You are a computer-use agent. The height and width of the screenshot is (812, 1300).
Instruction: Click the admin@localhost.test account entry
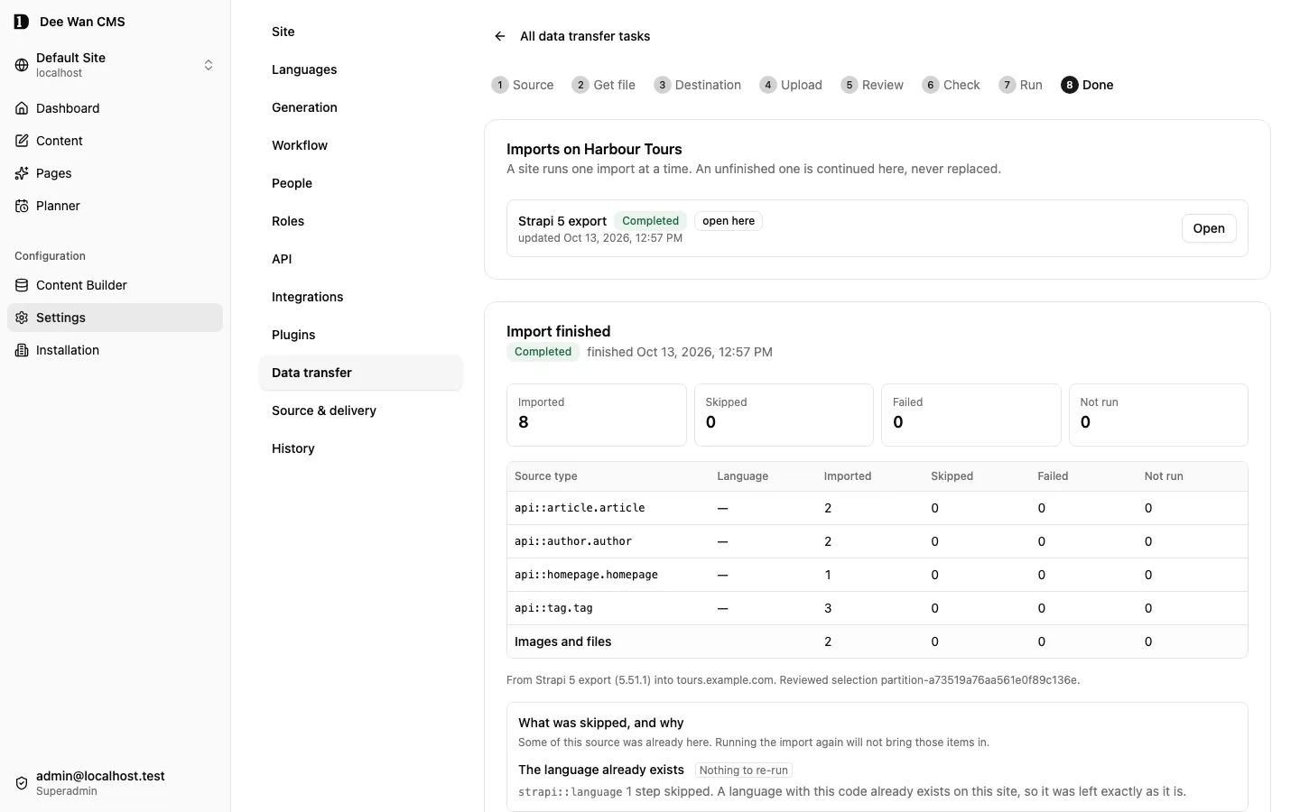[115, 783]
